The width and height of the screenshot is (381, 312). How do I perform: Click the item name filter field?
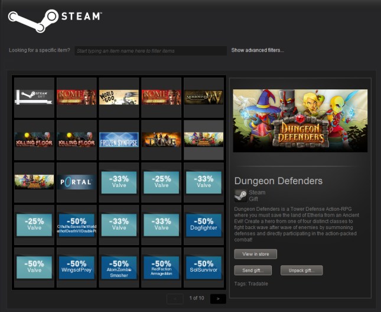click(x=151, y=51)
